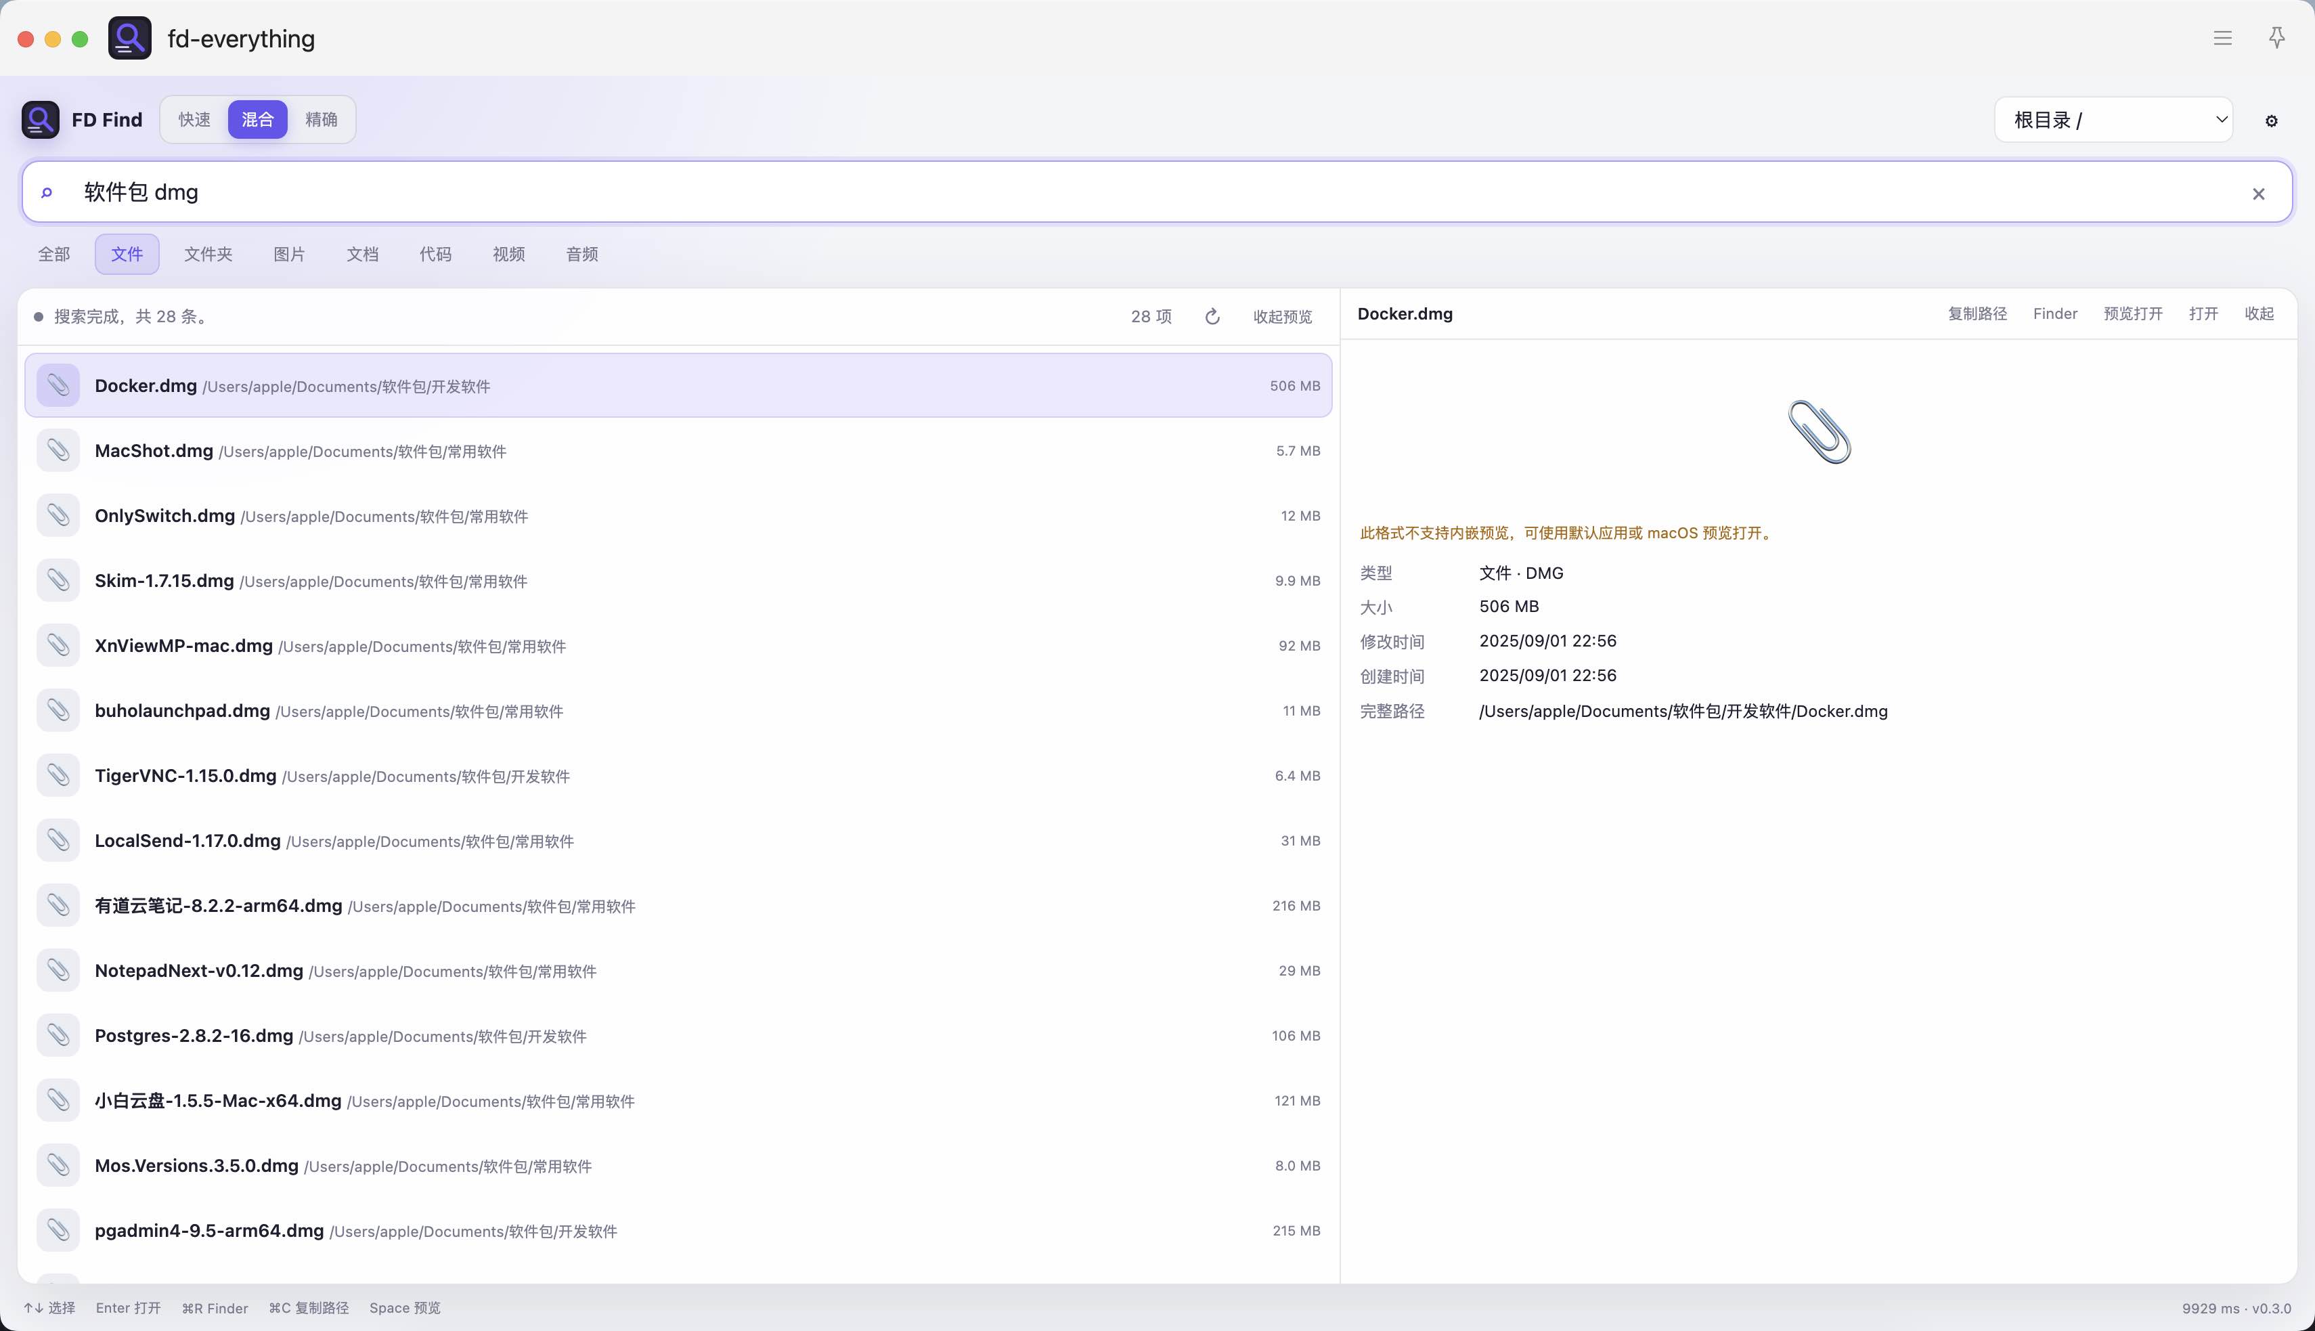Image resolution: width=2315 pixels, height=1331 pixels.
Task: Click 预览打开 in the preview header
Action: click(2132, 313)
